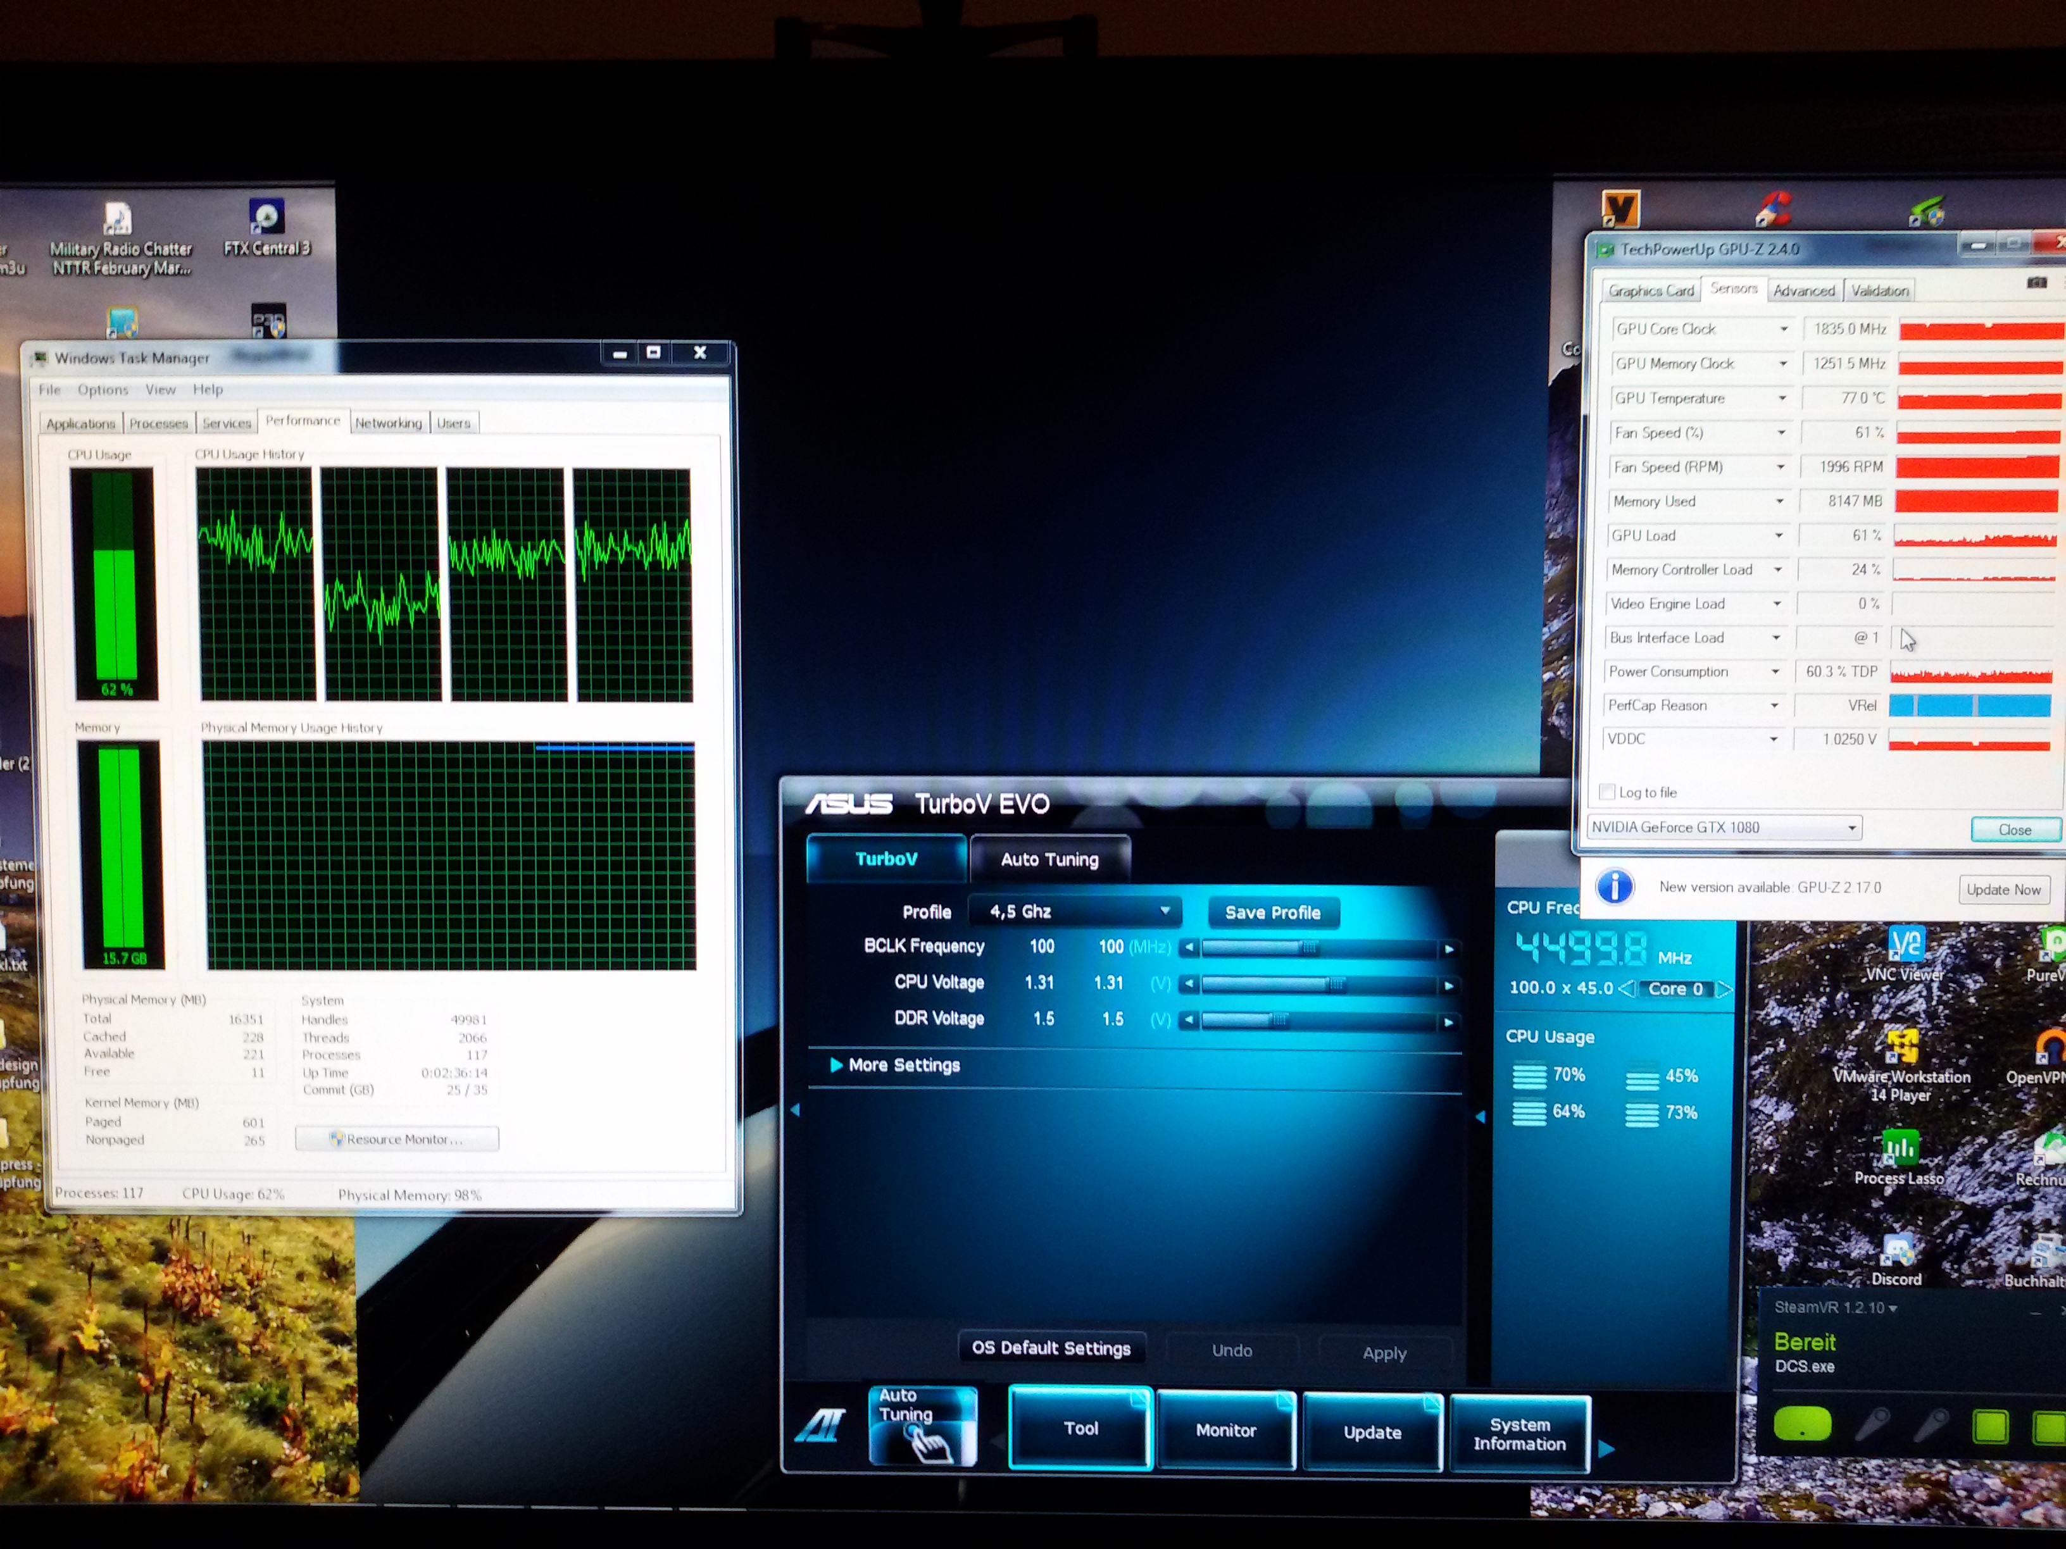Open File menu in Task Manager
Viewport: 2066px width, 1549px height.
click(49, 389)
